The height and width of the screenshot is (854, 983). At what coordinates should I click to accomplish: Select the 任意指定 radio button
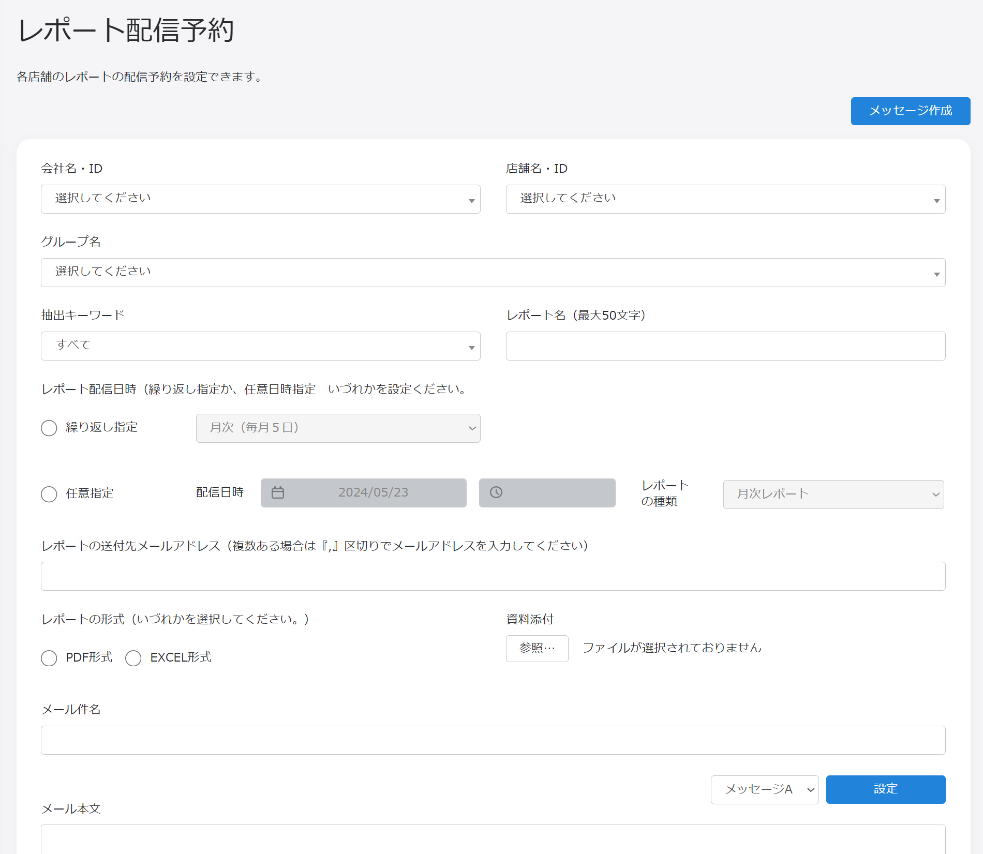(x=49, y=494)
